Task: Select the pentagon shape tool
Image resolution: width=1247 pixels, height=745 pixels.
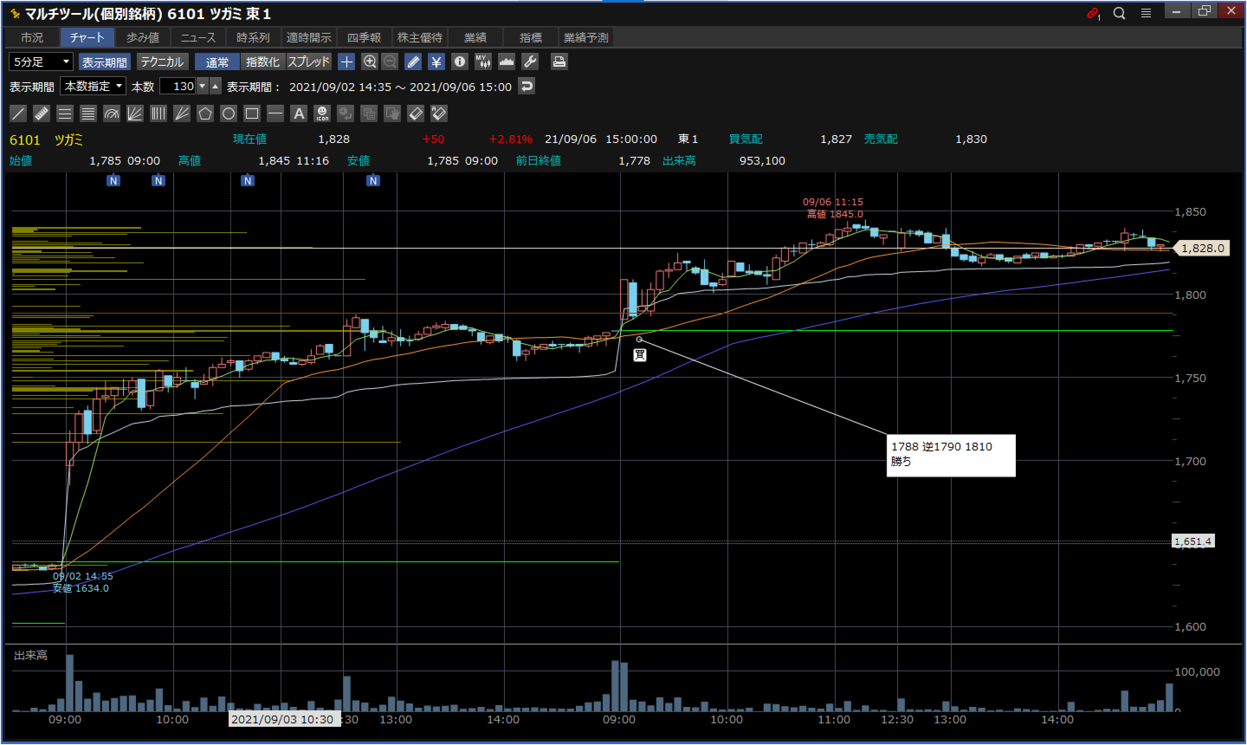Action: [205, 113]
